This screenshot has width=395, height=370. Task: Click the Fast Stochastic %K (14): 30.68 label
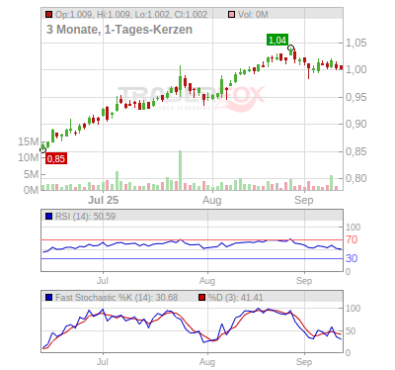[117, 298]
